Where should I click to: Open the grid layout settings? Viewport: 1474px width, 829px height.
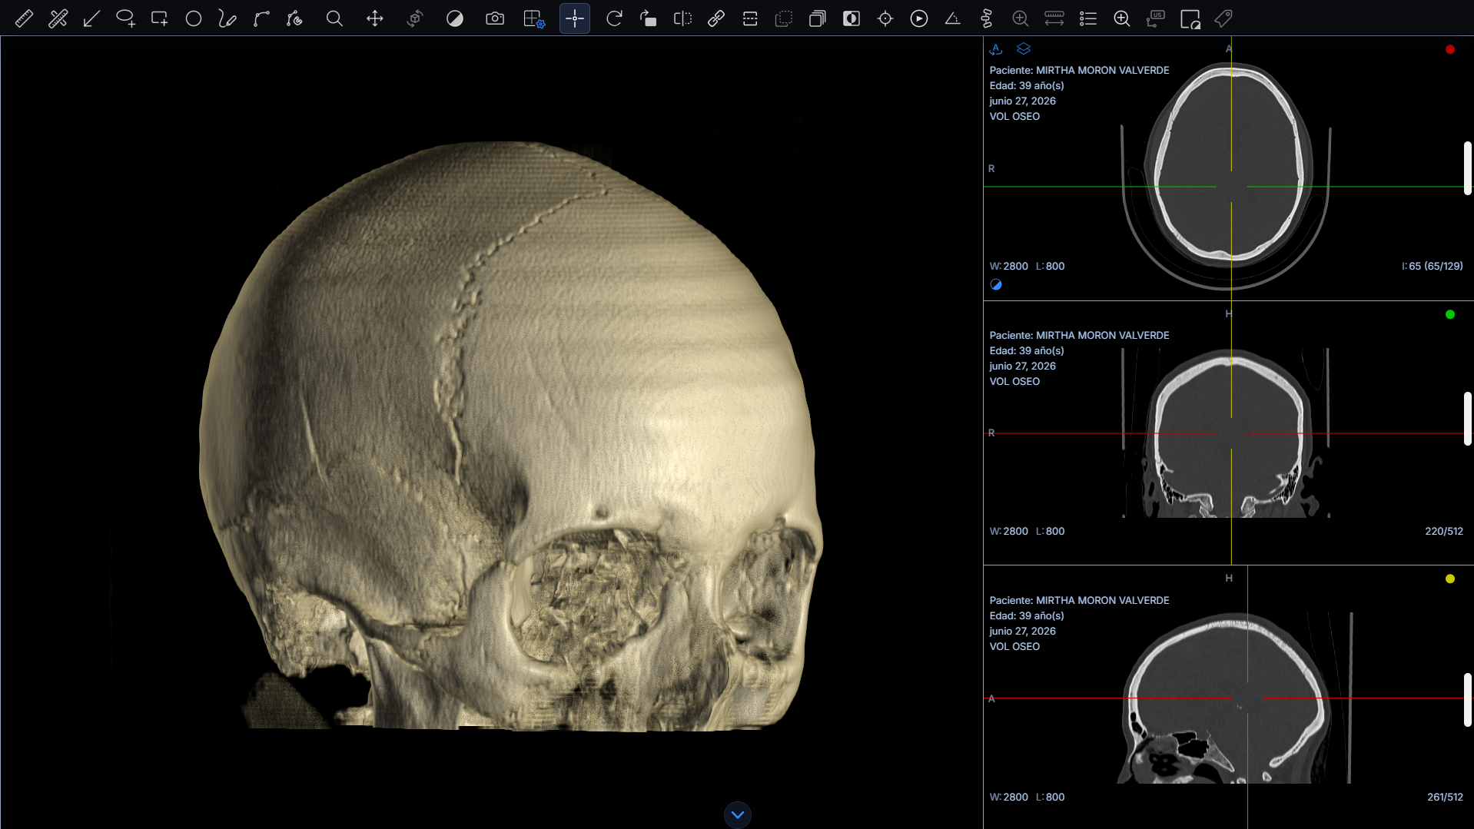tap(534, 18)
